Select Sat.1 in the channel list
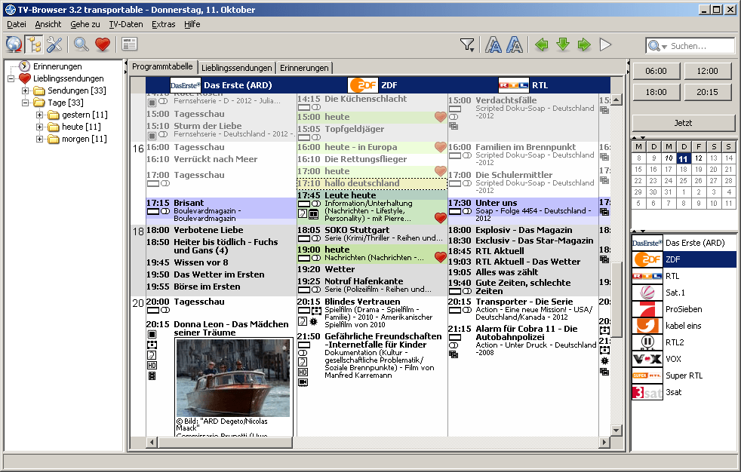741x472 pixels. click(x=684, y=293)
